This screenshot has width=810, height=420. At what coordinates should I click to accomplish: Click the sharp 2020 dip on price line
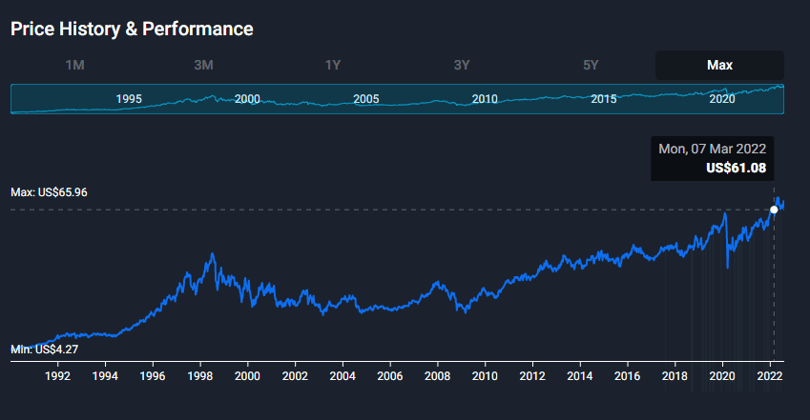[x=728, y=267]
